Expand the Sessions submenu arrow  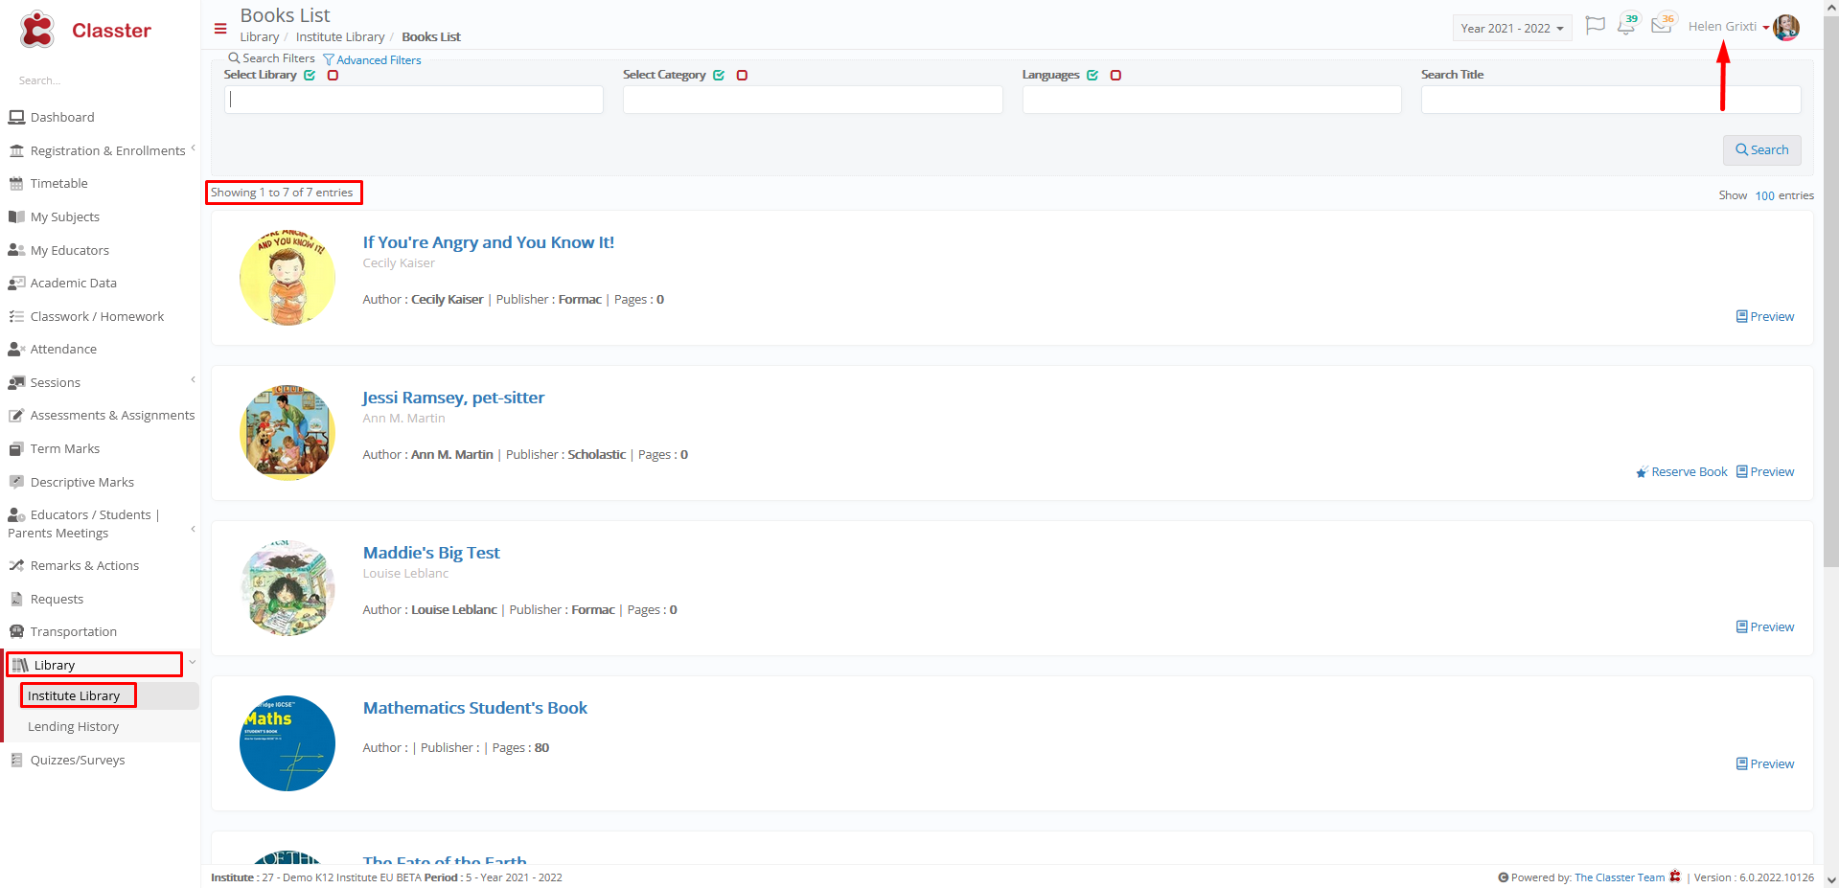pyautogui.click(x=193, y=379)
